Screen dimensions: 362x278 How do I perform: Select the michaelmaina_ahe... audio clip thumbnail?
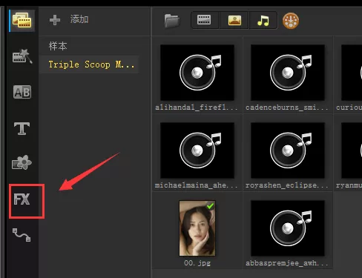tap(197, 150)
